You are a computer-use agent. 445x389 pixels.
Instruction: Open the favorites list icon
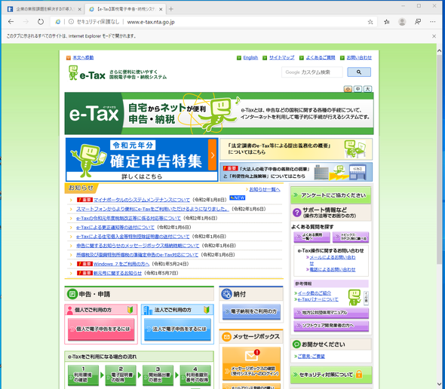pyautogui.click(x=386, y=22)
